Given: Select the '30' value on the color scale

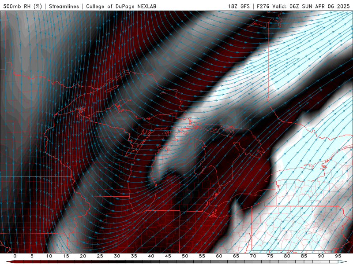Looking at the screenshot, I should pyautogui.click(x=117, y=256).
